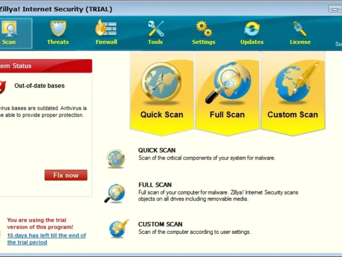Open the Updates refresh-arrows icon

click(x=252, y=28)
